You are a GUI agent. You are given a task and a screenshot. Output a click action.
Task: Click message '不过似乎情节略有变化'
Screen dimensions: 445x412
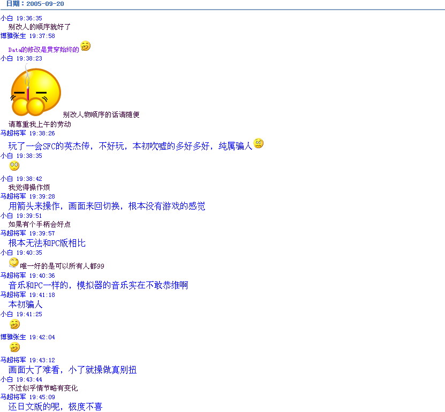click(43, 388)
